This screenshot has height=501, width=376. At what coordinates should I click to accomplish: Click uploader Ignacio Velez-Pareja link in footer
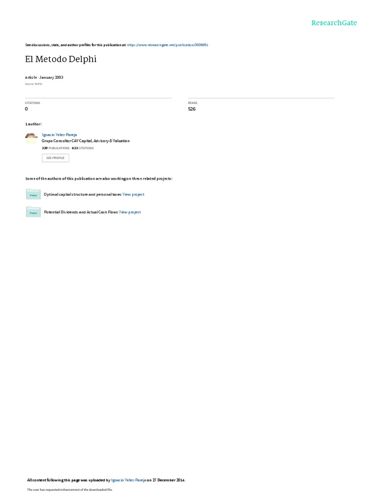click(x=129, y=480)
